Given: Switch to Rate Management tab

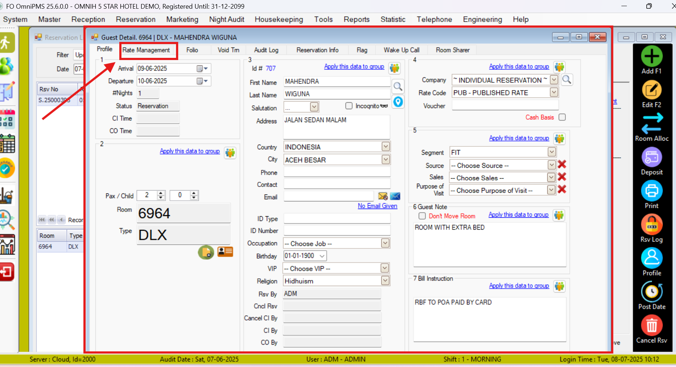Looking at the screenshot, I should tap(146, 50).
